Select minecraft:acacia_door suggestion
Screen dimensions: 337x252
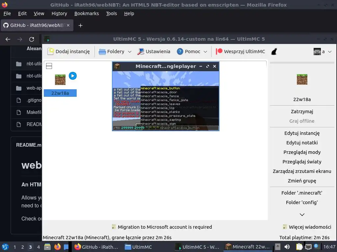click(x=159, y=92)
